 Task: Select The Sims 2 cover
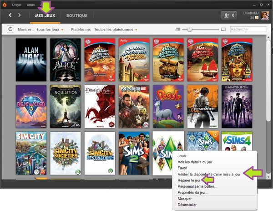(134, 153)
